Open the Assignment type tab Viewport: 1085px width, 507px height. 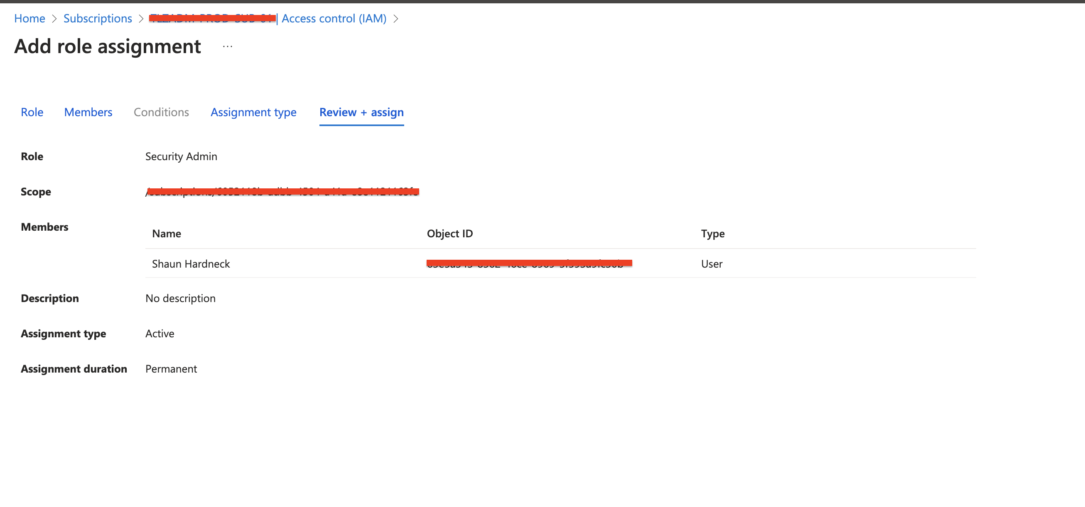253,112
